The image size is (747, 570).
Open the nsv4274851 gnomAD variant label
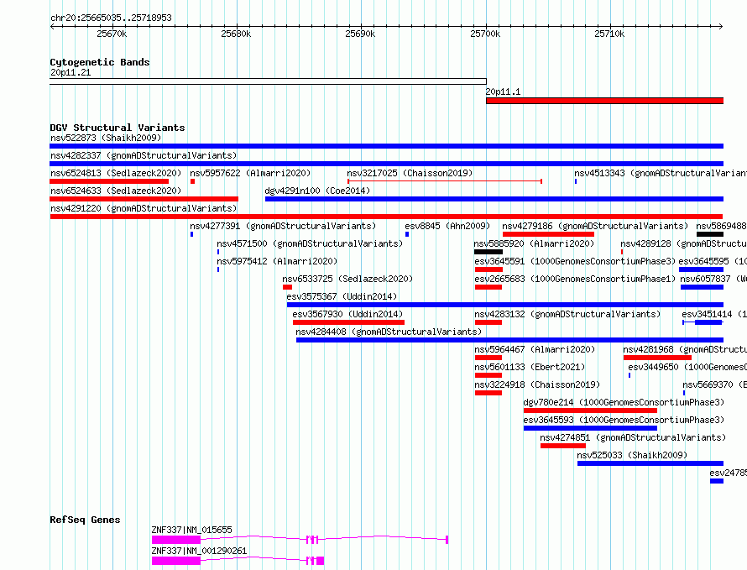[x=633, y=437]
